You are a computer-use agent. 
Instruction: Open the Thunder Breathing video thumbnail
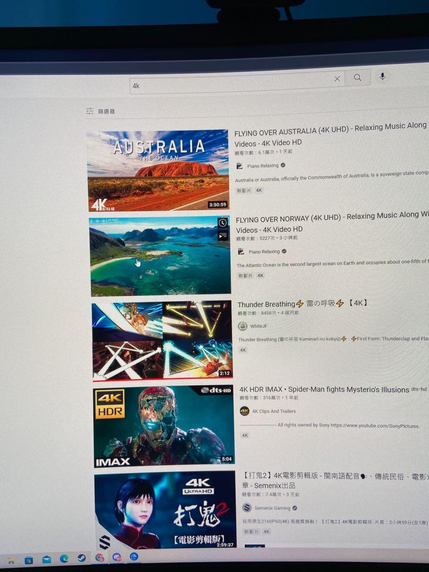162,341
